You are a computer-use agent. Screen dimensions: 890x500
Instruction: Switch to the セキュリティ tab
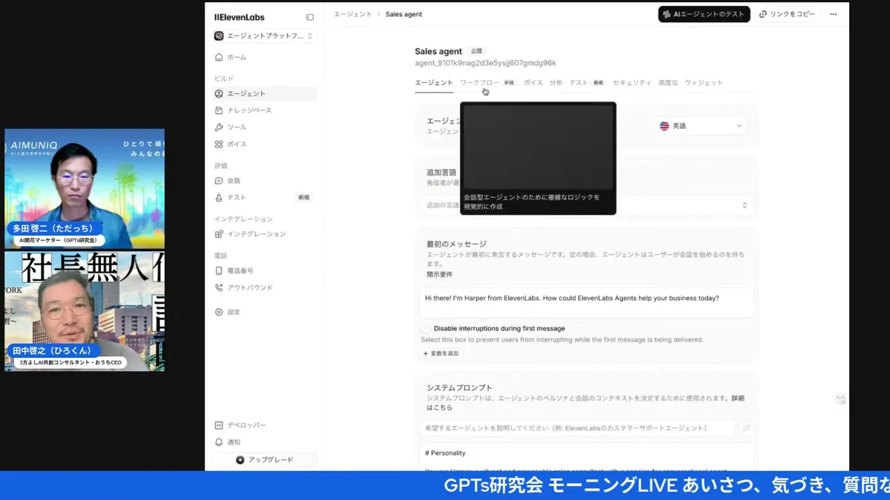click(x=632, y=83)
